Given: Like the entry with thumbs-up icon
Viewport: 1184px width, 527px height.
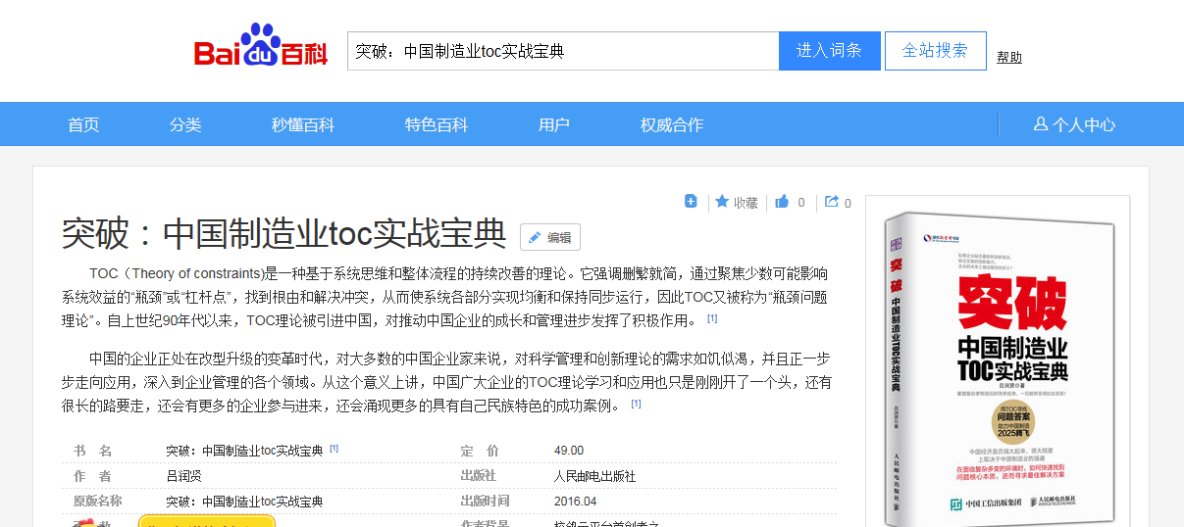Looking at the screenshot, I should [783, 203].
